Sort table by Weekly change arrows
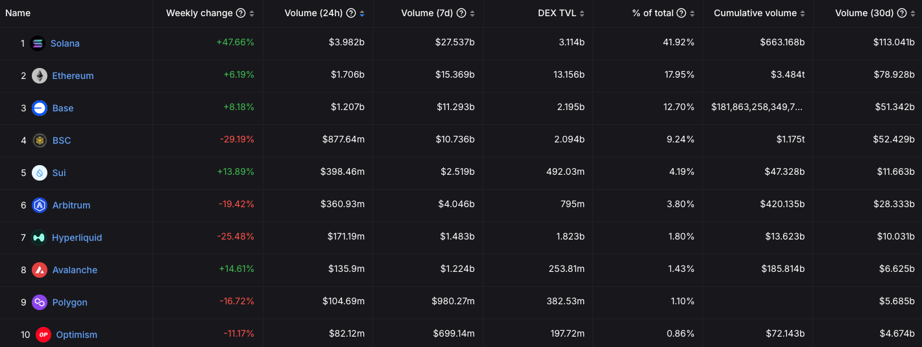The width and height of the screenshot is (922, 347). coord(252,14)
